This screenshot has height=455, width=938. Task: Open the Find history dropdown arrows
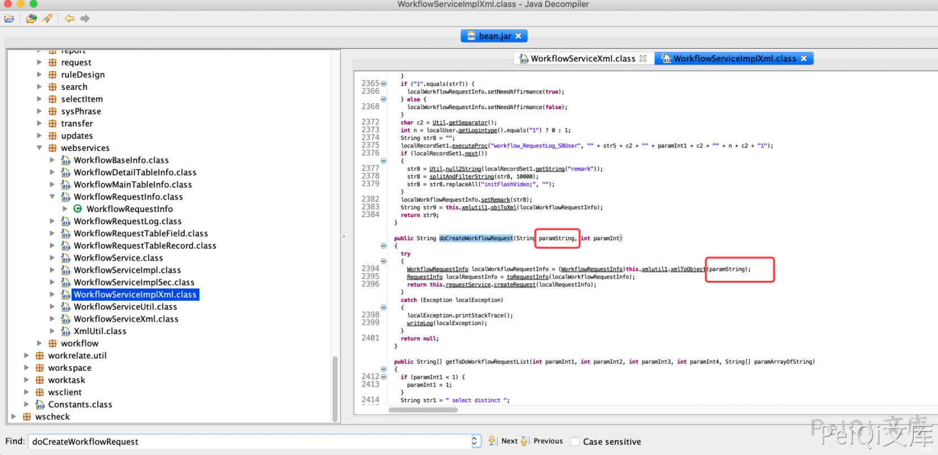475,441
